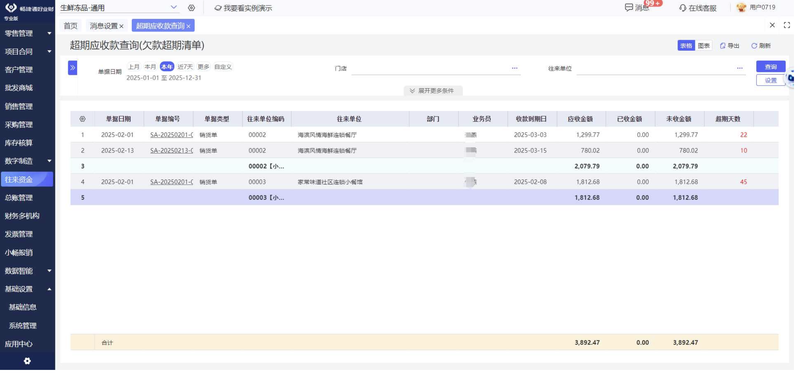Select the last month date filter

134,67
